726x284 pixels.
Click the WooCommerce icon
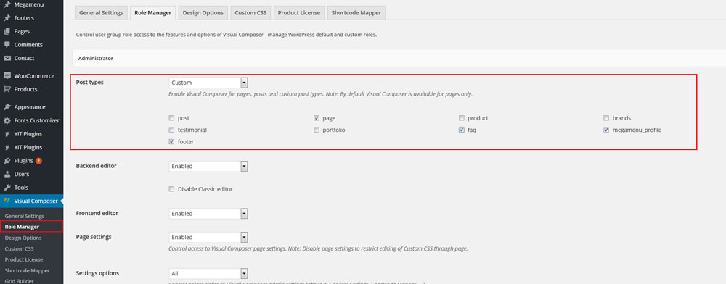[x=7, y=76]
